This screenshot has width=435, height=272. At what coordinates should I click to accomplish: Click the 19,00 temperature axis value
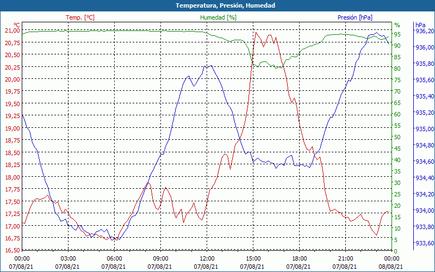click(13, 128)
